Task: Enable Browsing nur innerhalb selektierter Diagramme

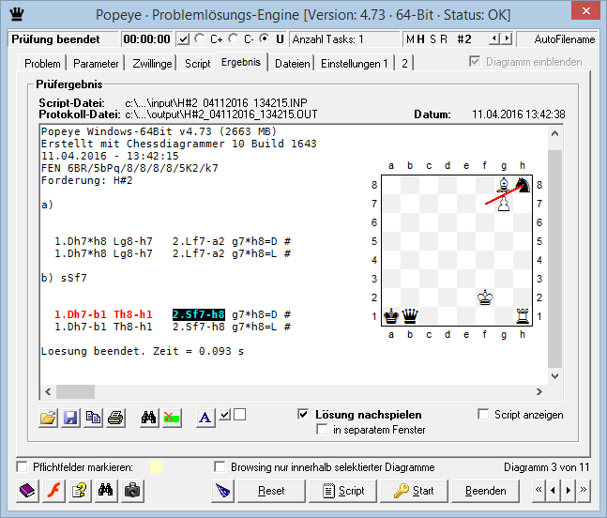Action: tap(220, 467)
